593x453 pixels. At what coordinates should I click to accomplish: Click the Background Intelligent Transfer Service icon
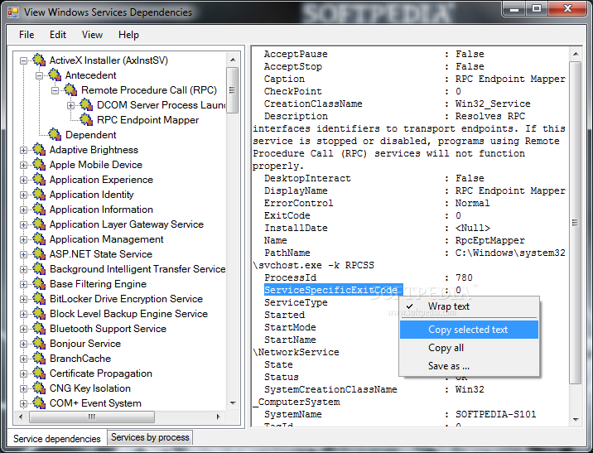(x=39, y=269)
